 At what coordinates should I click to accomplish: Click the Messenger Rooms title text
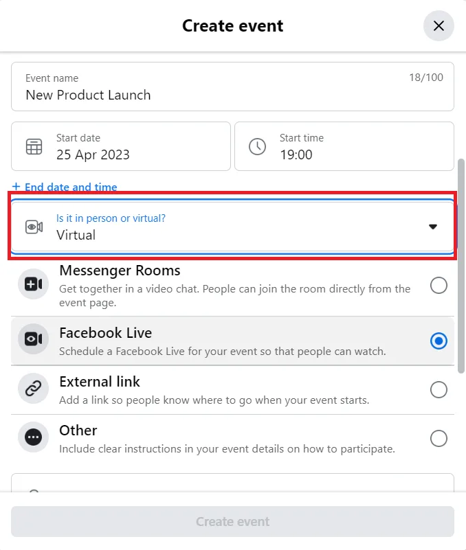pos(120,271)
